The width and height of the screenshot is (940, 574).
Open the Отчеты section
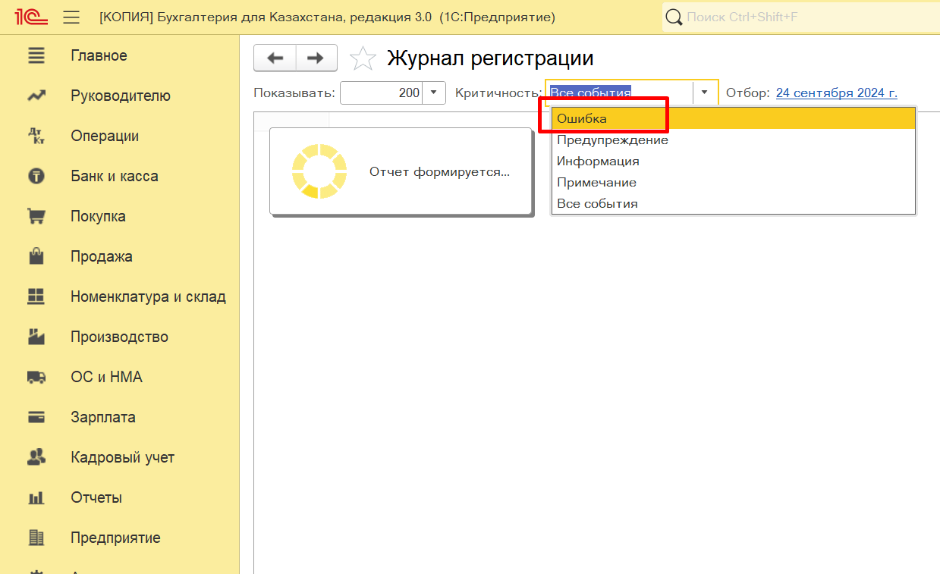(96, 497)
